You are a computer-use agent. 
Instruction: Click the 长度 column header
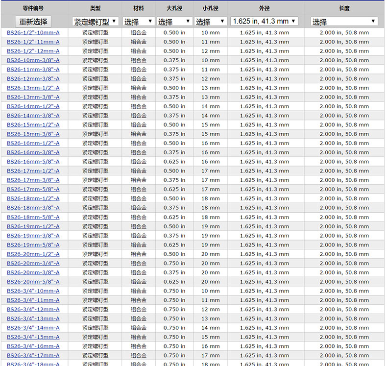click(x=344, y=8)
